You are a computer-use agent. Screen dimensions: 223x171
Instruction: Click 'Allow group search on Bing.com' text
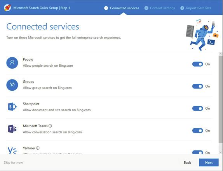(x=47, y=88)
